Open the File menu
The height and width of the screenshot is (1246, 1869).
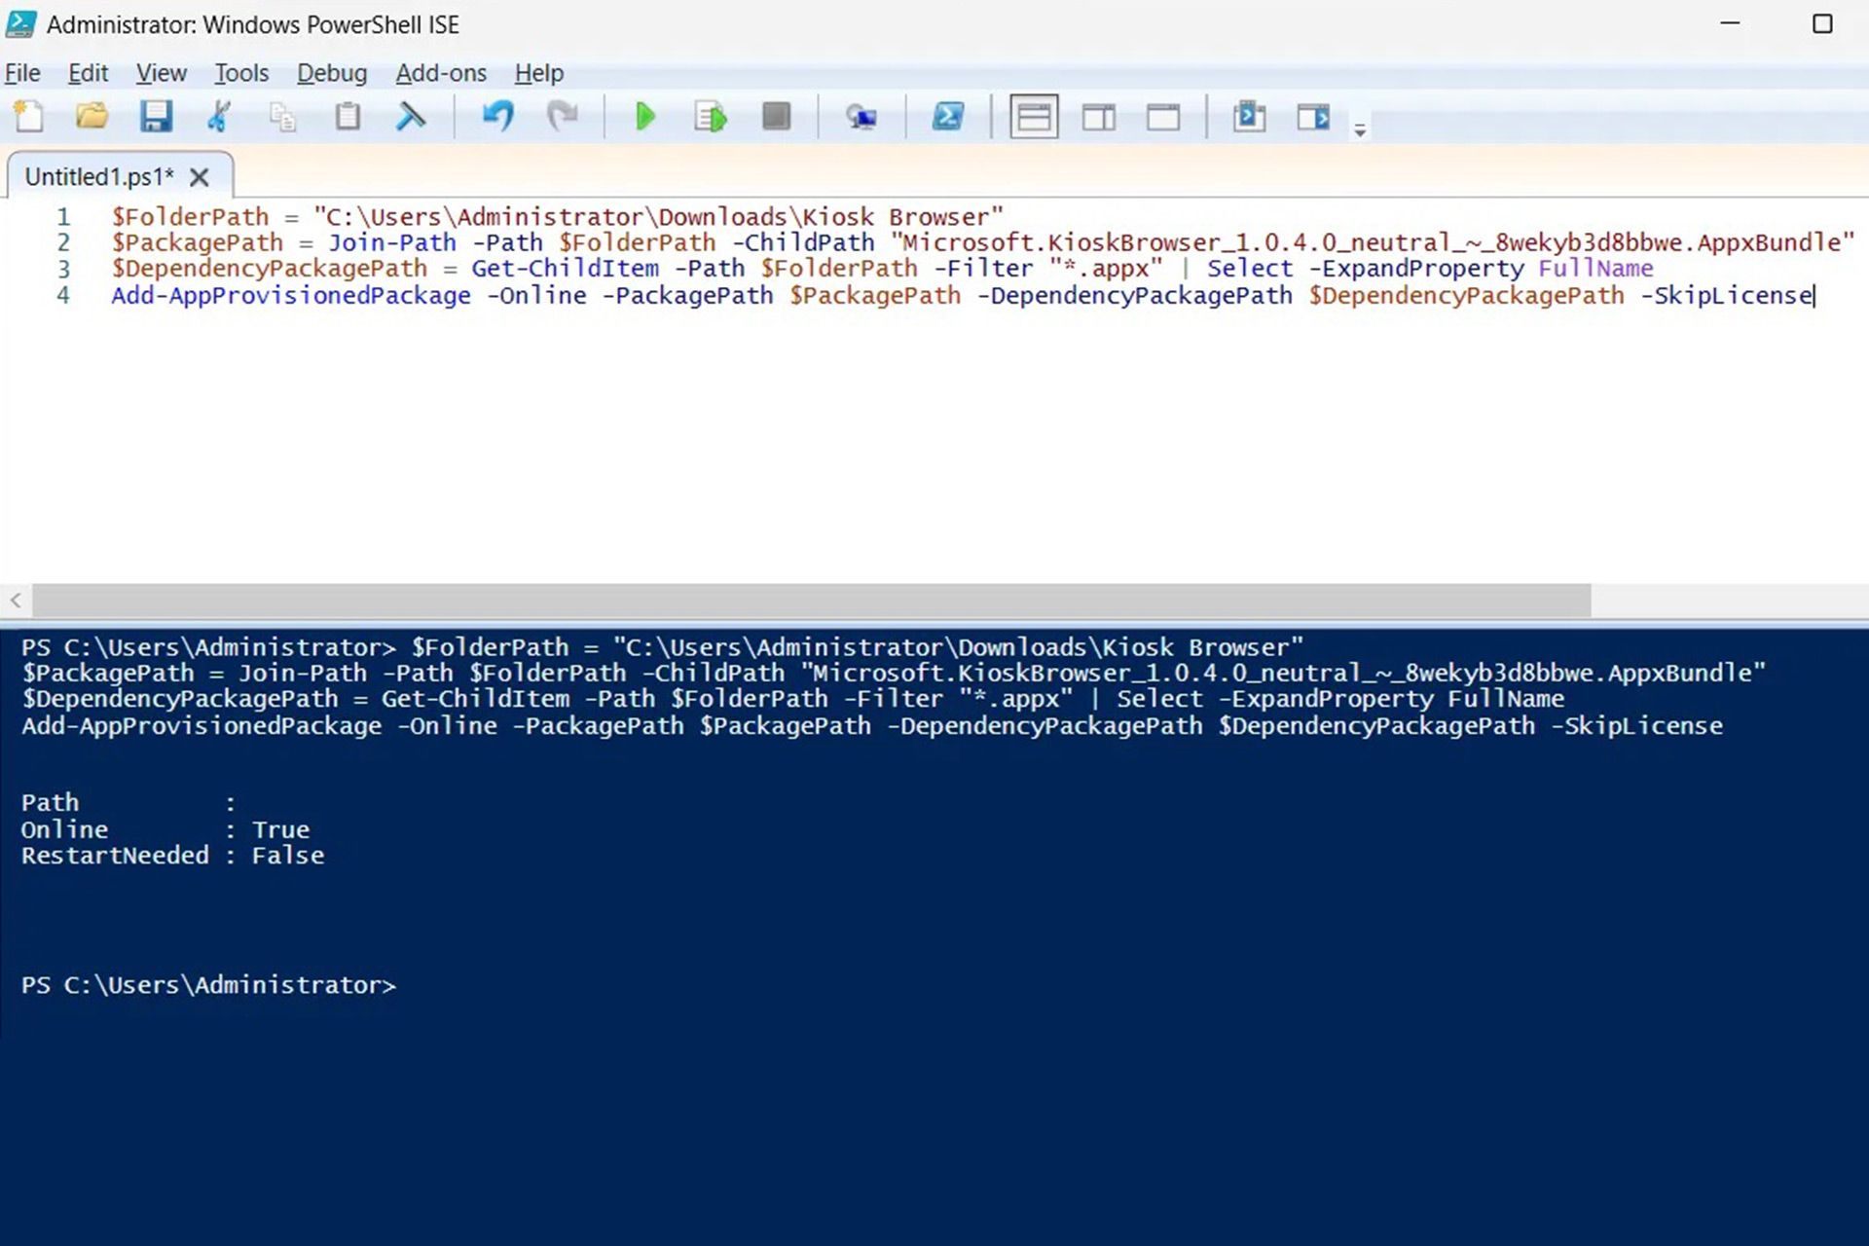22,73
